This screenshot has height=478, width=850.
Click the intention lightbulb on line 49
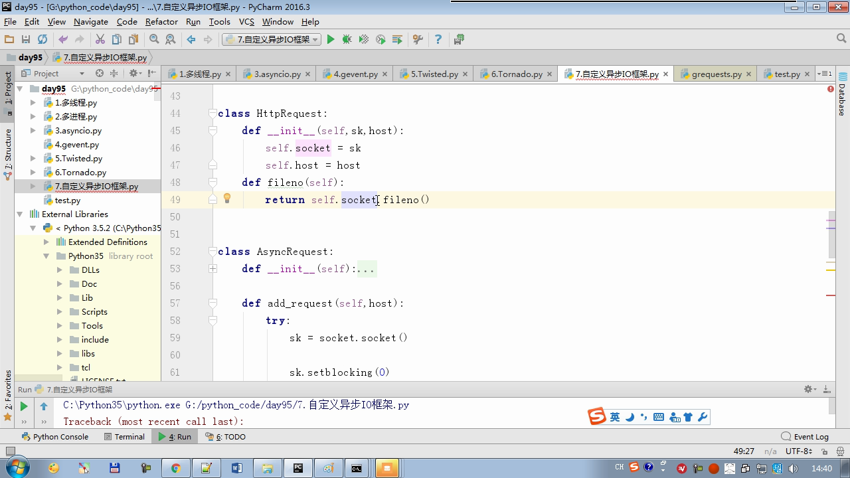[226, 199]
